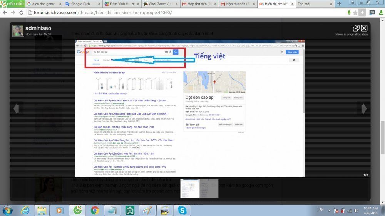Show previous image with left arrow
Image resolution: width=385 pixels, height=216 pixels.
pyautogui.click(x=16, y=109)
